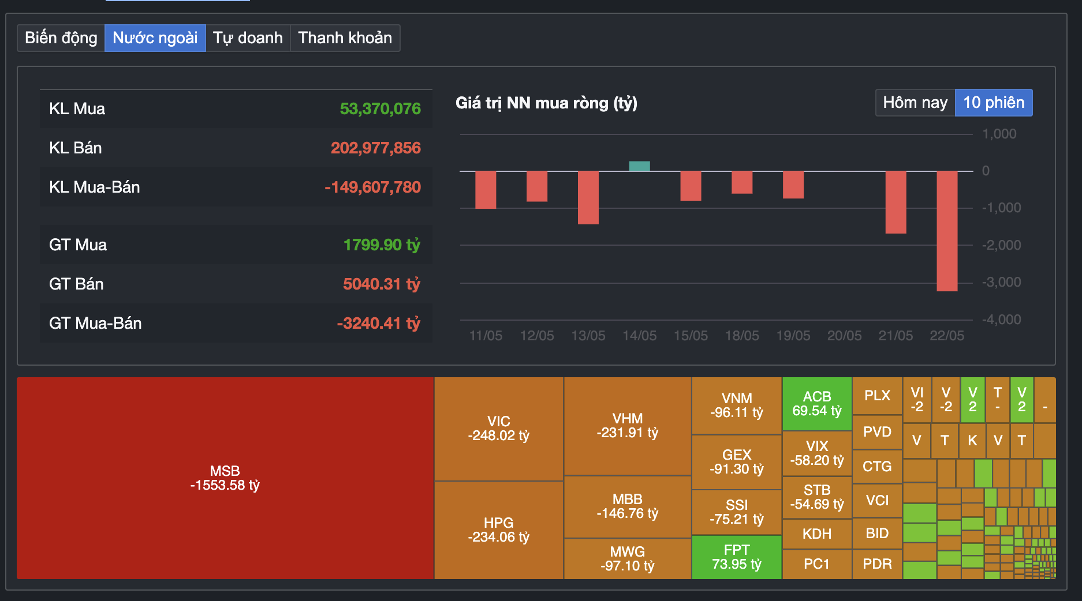1082x601 pixels.
Task: Click the STB treemap cell
Action: [x=817, y=497]
